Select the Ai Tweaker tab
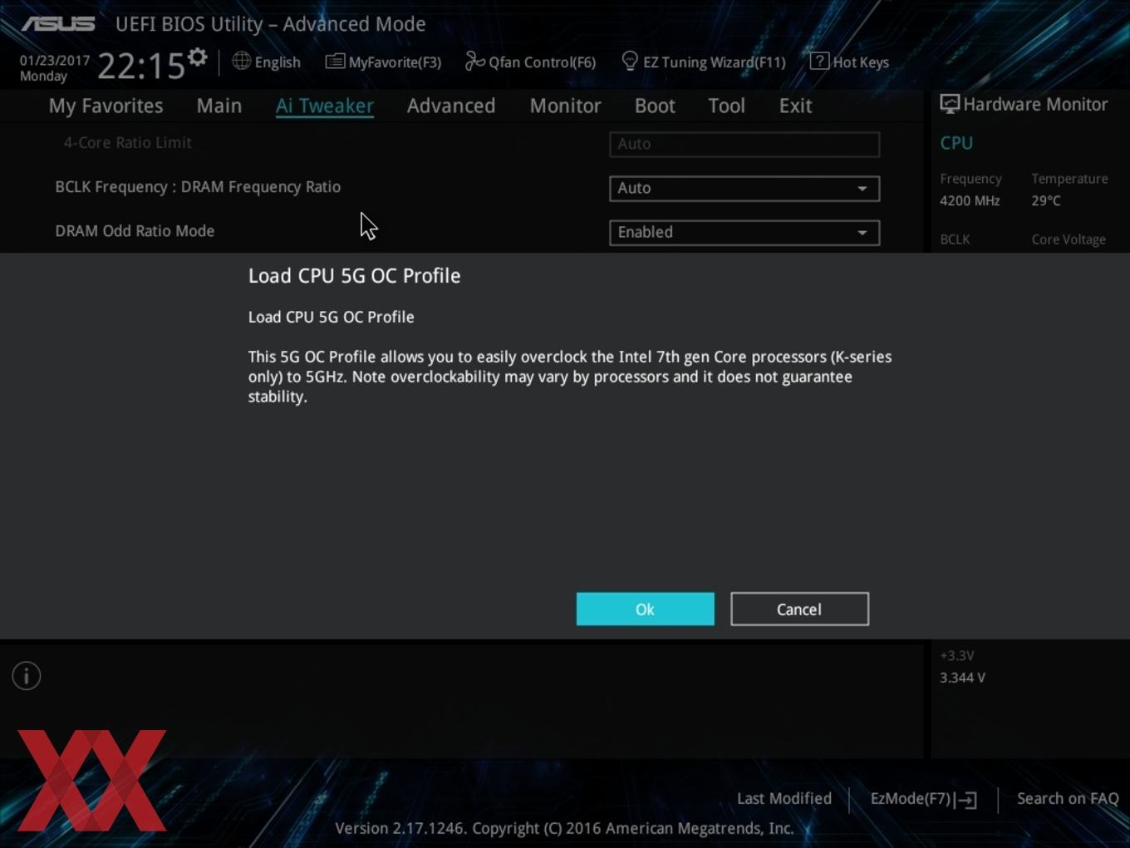This screenshot has width=1130, height=848. (325, 106)
